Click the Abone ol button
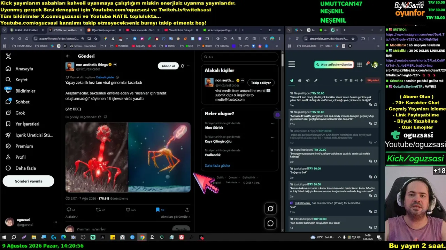The image size is (446, 250). [x=168, y=66]
